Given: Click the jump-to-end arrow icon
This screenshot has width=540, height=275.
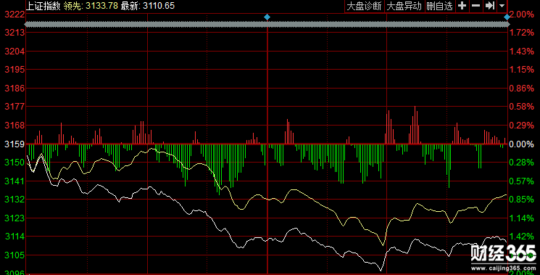Looking at the screenshot, I should click(x=490, y=6).
